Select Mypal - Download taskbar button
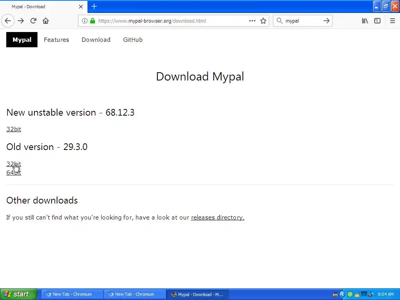Screen dimensions: 400x300 coord(197,295)
